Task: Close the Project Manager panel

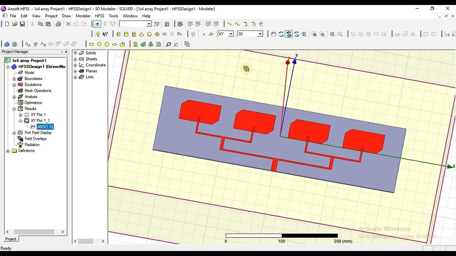Action: click(66, 52)
